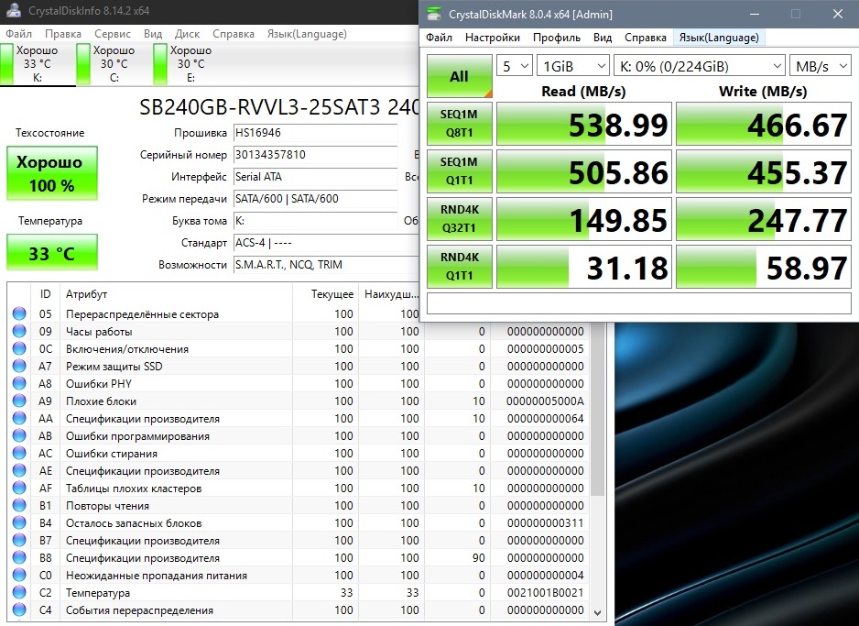The image size is (859, 626).
Task: Click the blue status orb for attribute 05
Action: coord(19,313)
